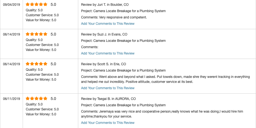The height and width of the screenshot is (128, 256).
Task: Click the orange stars on Suzi J.'s review
Action: click(x=36, y=34)
